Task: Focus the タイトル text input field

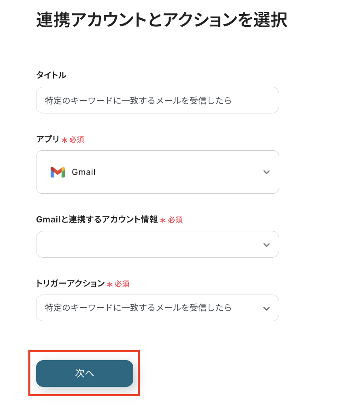Action: tap(157, 100)
